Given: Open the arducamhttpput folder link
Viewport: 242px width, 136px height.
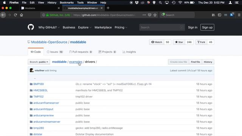Looking at the screenshot, I should coord(43,109).
